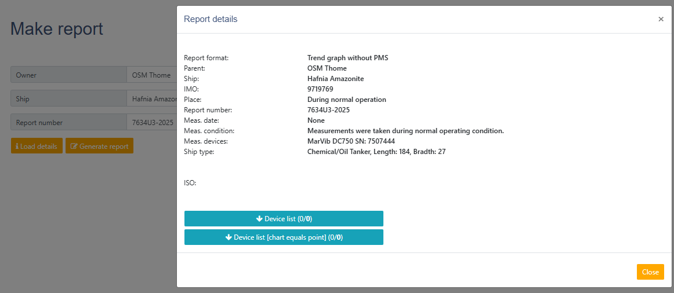
Task: Click the Owner label in the form
Action: [x=26, y=75]
